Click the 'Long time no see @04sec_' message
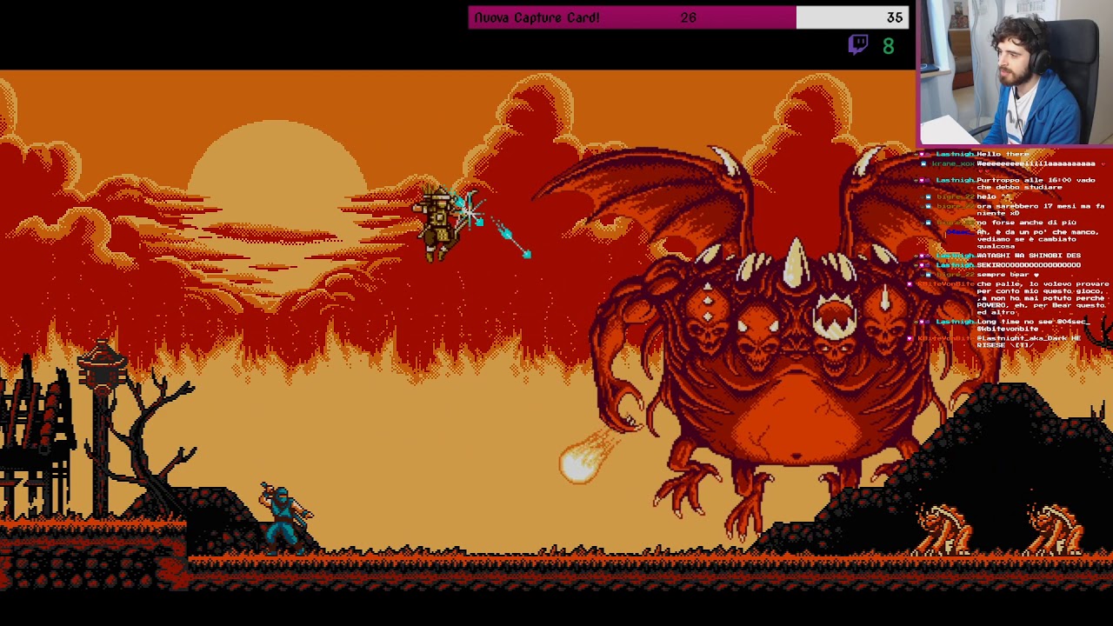 [1032, 325]
